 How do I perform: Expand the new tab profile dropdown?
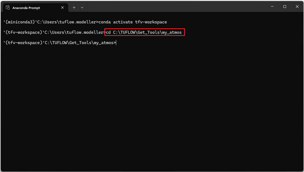pyautogui.click(x=82, y=7)
